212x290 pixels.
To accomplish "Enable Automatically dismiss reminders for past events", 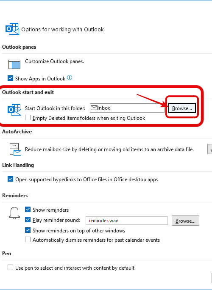I will [28, 240].
